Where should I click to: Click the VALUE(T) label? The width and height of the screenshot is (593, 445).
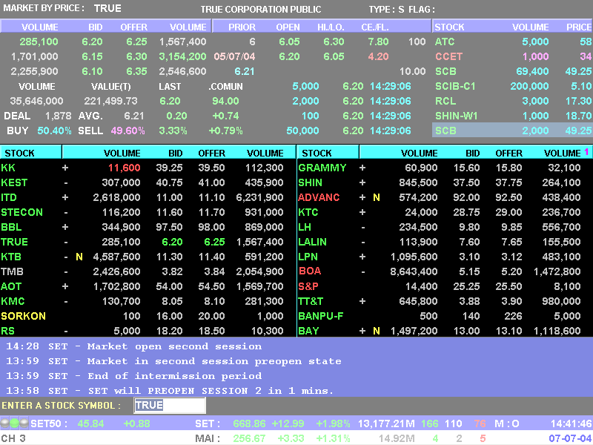[111, 87]
